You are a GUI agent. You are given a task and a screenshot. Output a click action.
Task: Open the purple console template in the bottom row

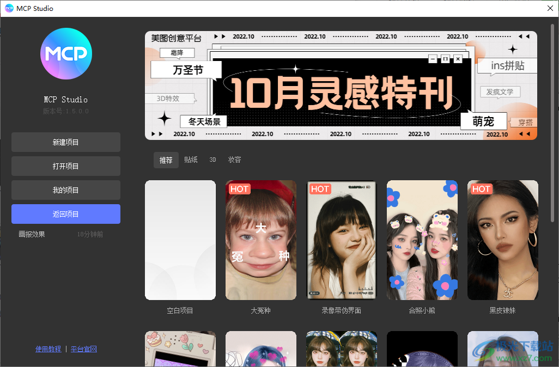click(x=180, y=348)
